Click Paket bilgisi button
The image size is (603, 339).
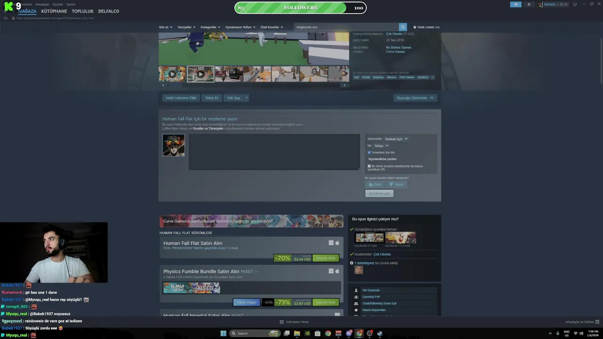[246, 302]
